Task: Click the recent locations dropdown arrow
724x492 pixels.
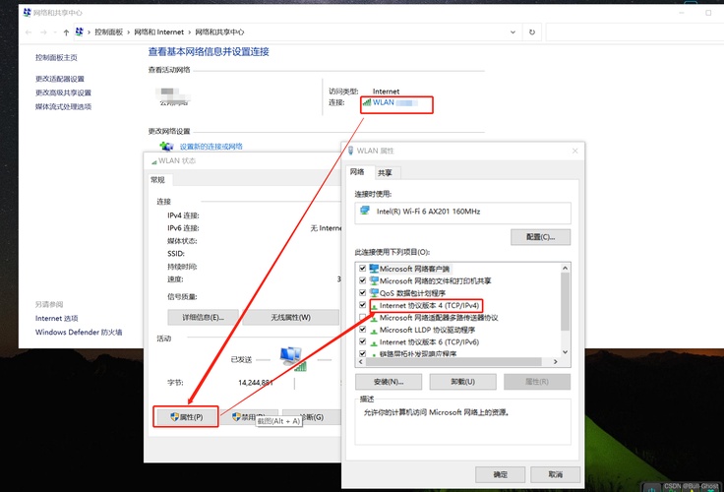Action: (55, 32)
